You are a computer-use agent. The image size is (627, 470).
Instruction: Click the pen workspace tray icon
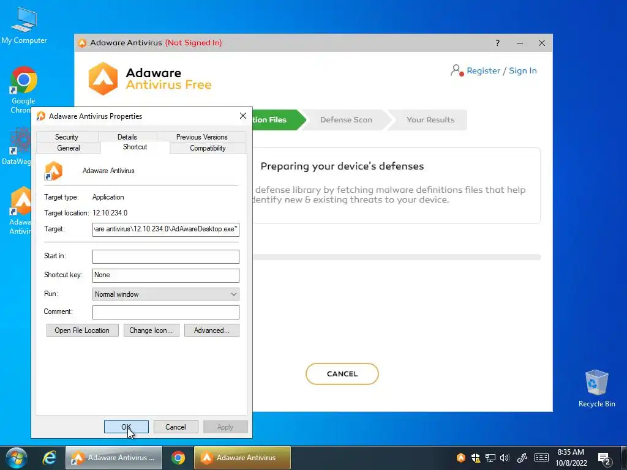tap(522, 458)
